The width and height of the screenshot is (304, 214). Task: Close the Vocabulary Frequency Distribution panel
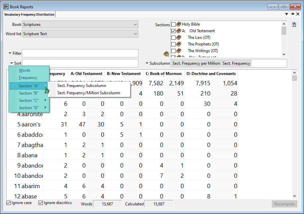tap(298, 14)
